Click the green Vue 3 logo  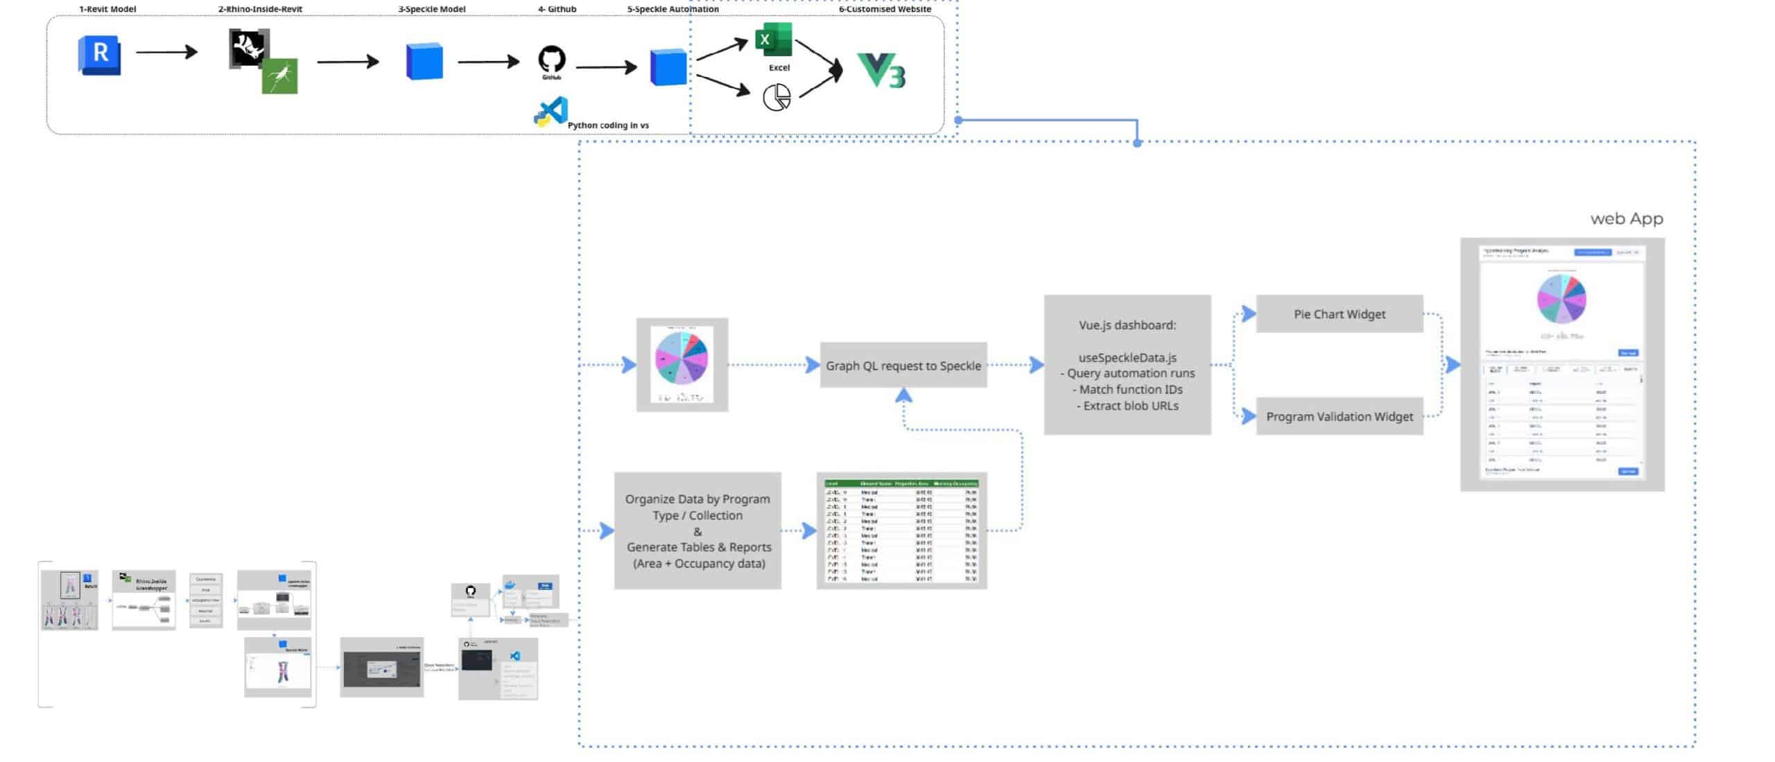(x=881, y=70)
